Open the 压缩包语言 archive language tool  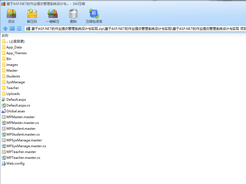94,14
